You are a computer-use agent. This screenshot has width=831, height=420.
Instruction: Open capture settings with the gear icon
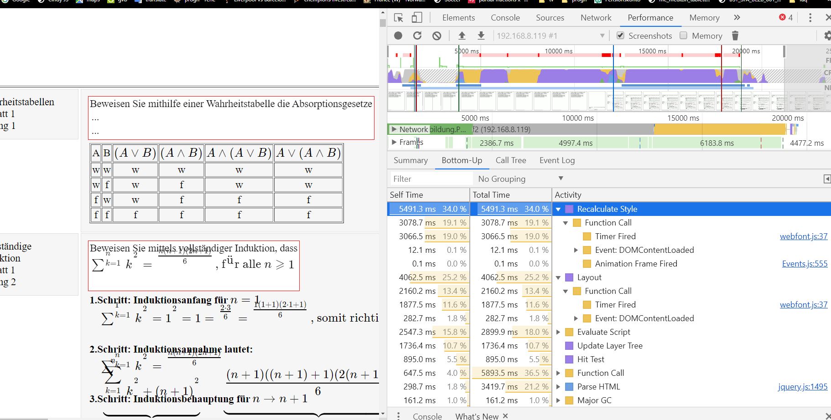[827, 36]
